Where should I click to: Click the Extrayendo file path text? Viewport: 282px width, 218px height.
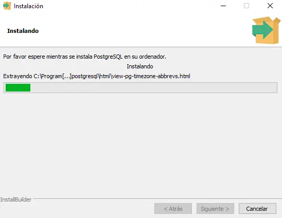click(x=97, y=77)
